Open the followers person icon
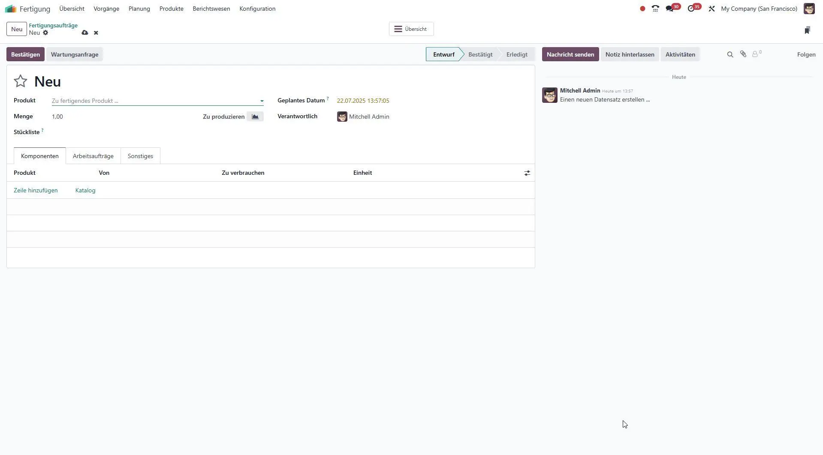The height and width of the screenshot is (455, 823). tap(755, 54)
